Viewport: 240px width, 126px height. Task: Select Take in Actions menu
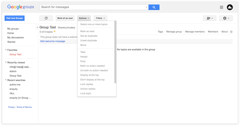point(83,52)
